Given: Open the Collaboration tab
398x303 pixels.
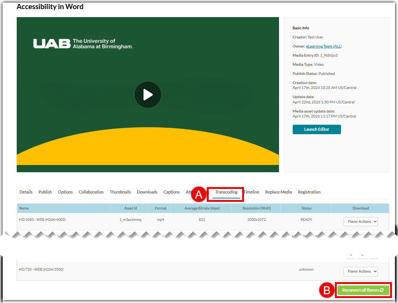Looking at the screenshot, I should [x=91, y=192].
